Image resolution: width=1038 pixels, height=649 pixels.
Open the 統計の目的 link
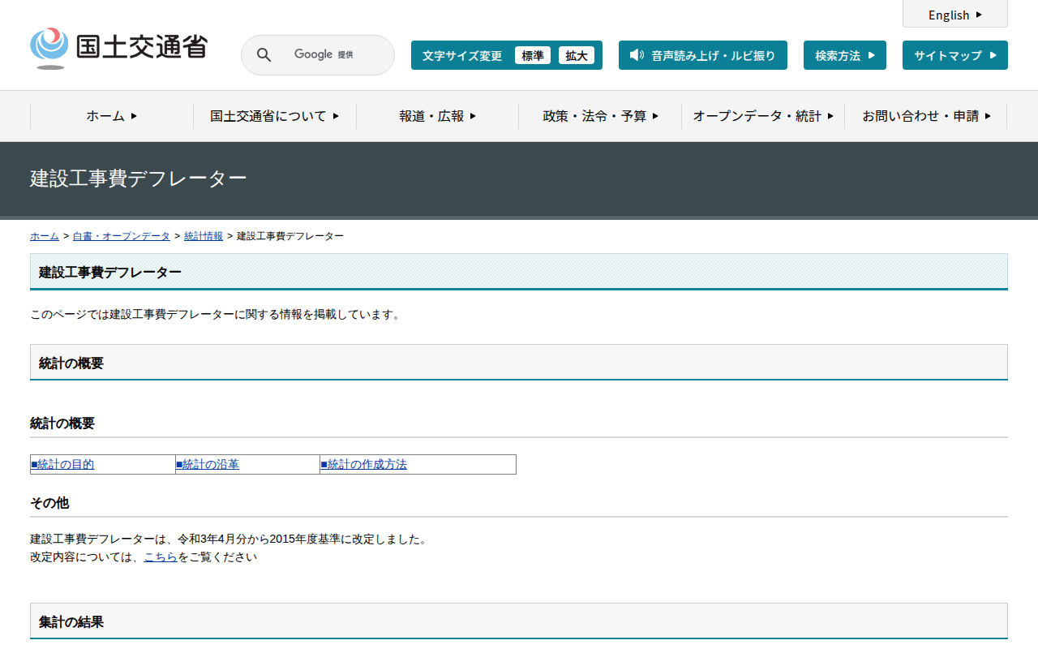[63, 465]
